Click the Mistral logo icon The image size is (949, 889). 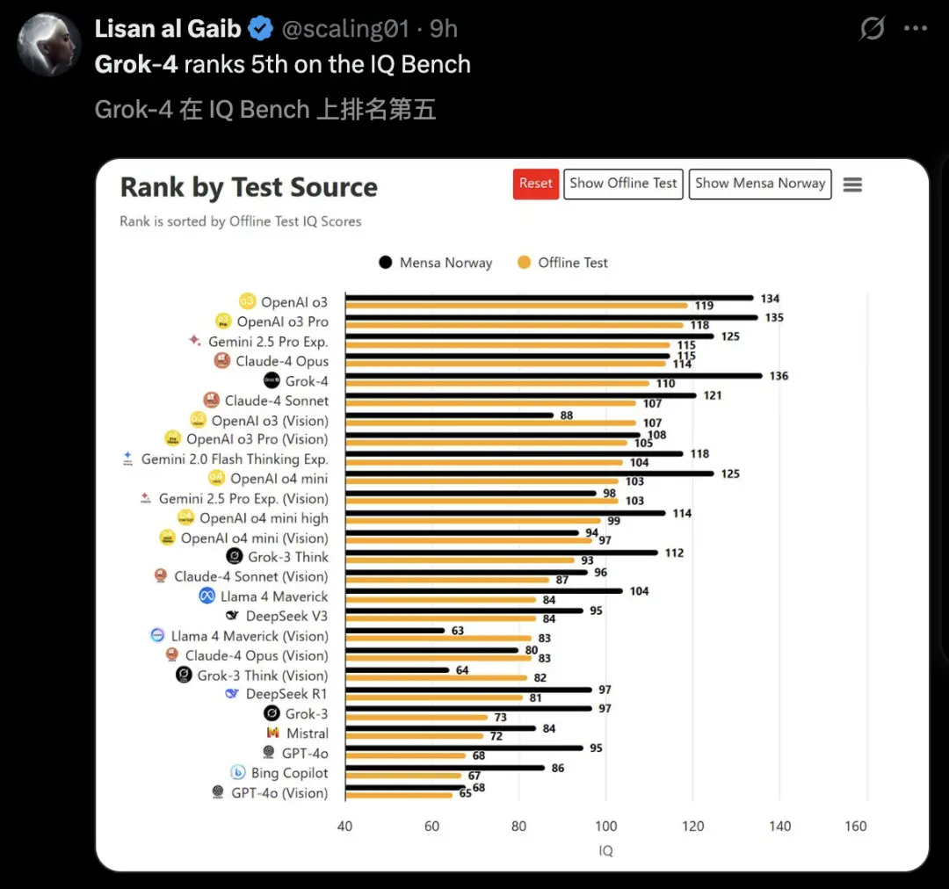point(272,733)
